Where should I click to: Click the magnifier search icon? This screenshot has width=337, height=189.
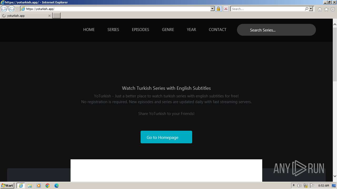[306, 9]
